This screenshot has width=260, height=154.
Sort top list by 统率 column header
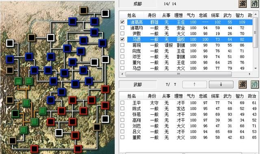(215, 15)
